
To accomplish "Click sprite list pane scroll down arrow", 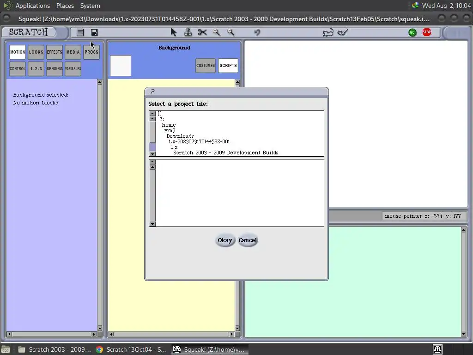I will [x=464, y=334].
